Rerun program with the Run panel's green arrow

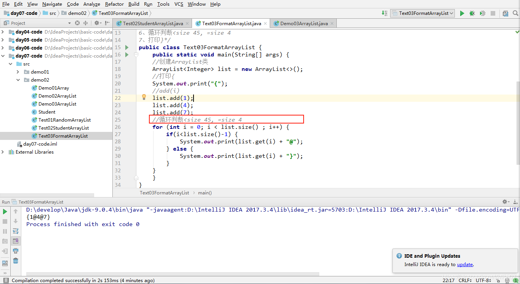5,211
